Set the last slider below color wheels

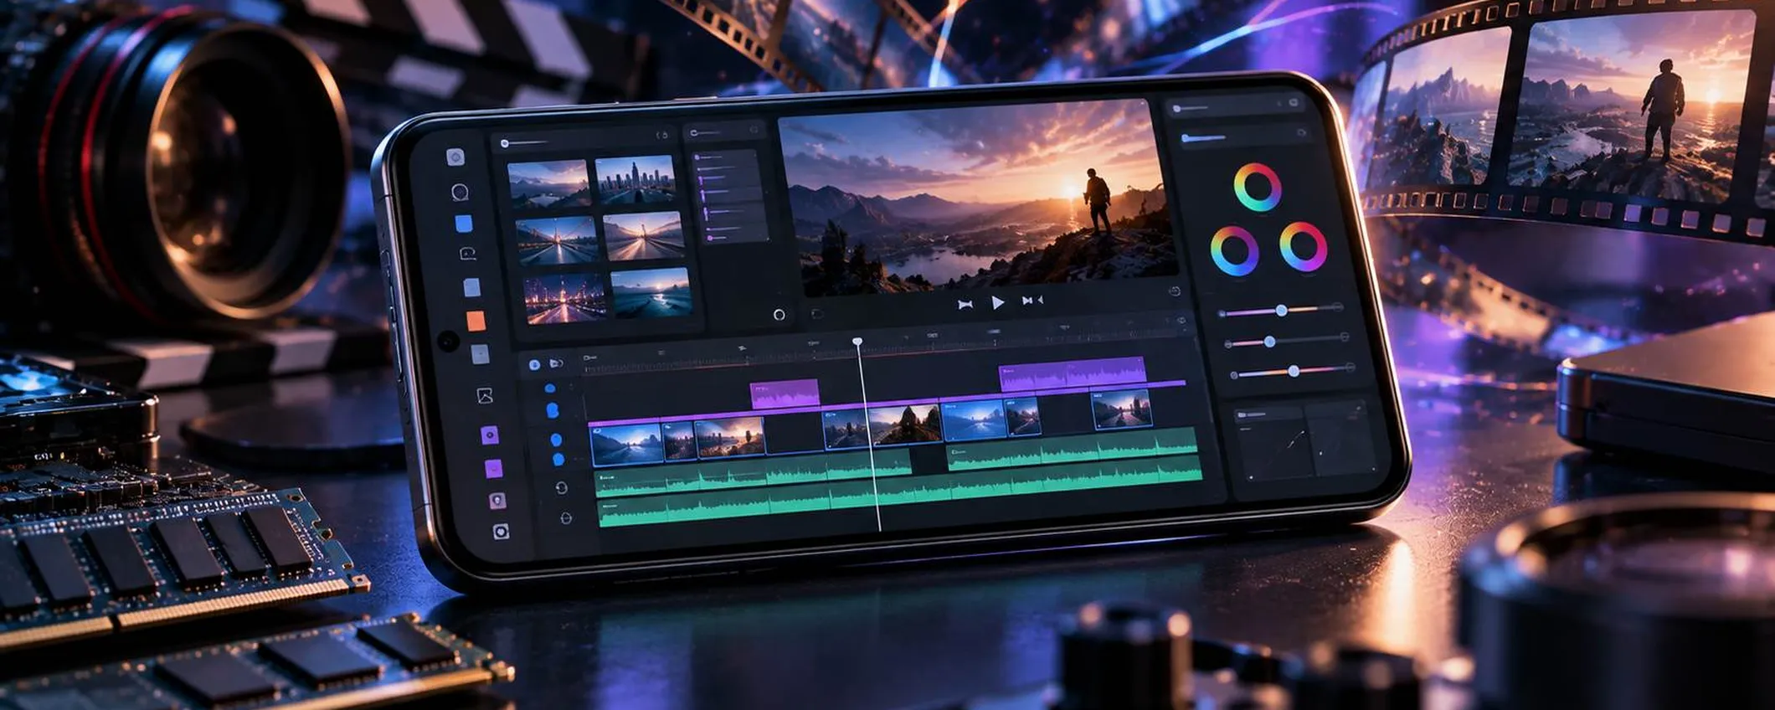(x=1294, y=371)
